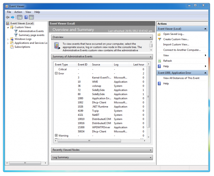Viewport: 214px width, 176px height.
Task: Expand Applications and Services Logs node
Action: [8, 43]
